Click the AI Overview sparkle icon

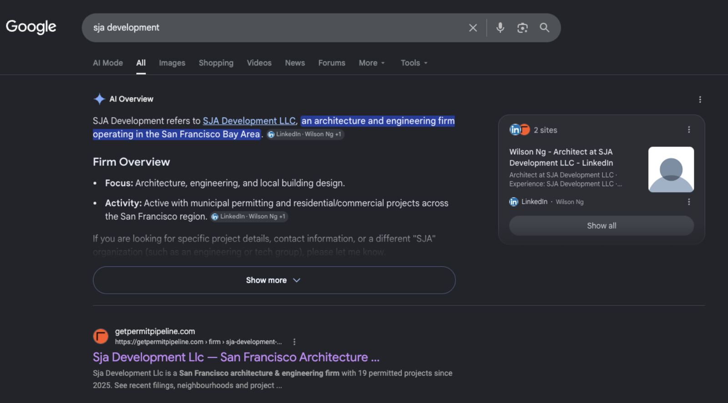[99, 99]
